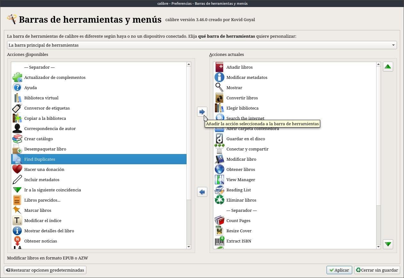The height and width of the screenshot is (278, 404).
Task: Click the Obtener noticias icon
Action: pos(17,241)
